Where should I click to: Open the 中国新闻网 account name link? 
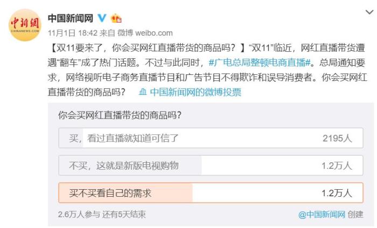coord(71,19)
